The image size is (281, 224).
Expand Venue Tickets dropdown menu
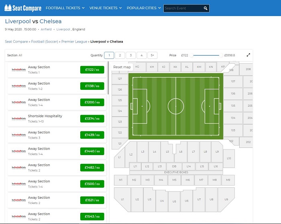pyautogui.click(x=105, y=8)
